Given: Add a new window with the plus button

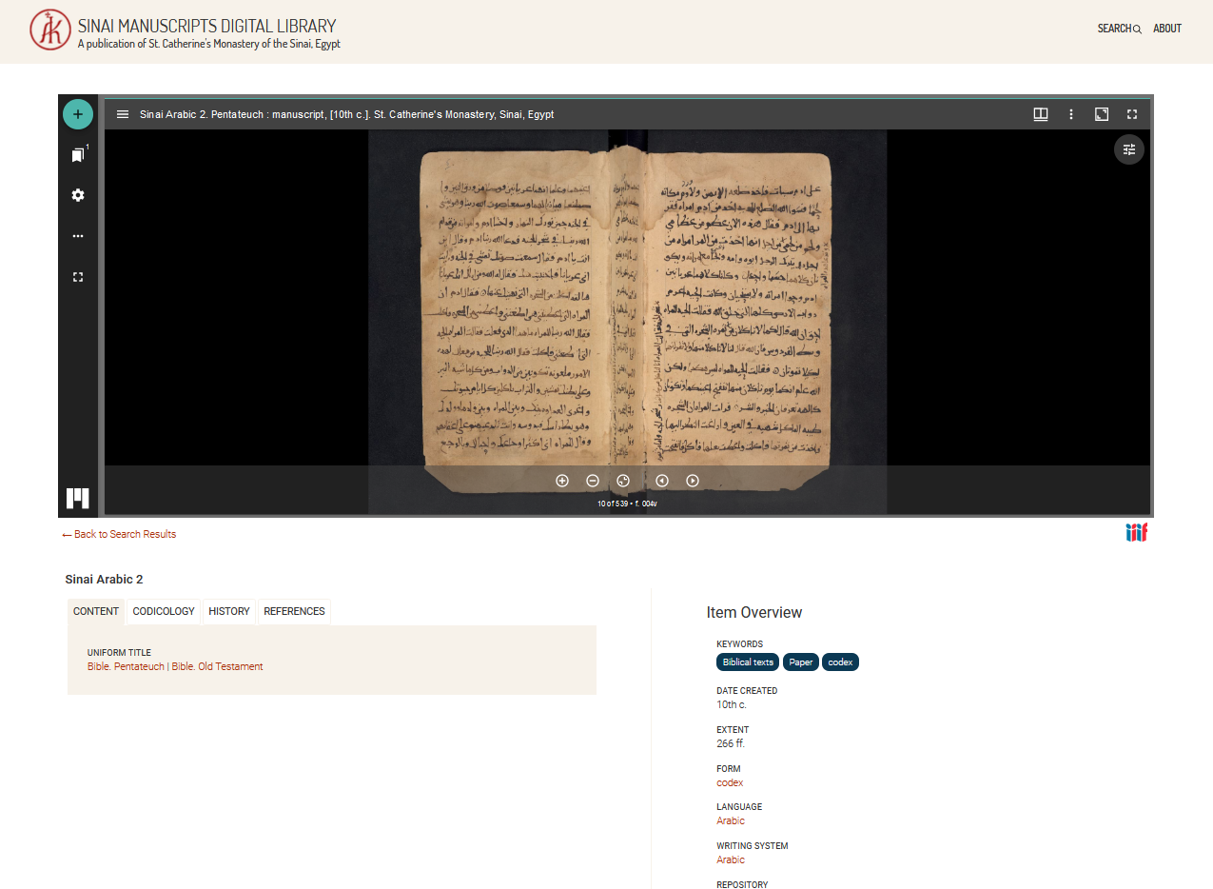Looking at the screenshot, I should tap(78, 113).
